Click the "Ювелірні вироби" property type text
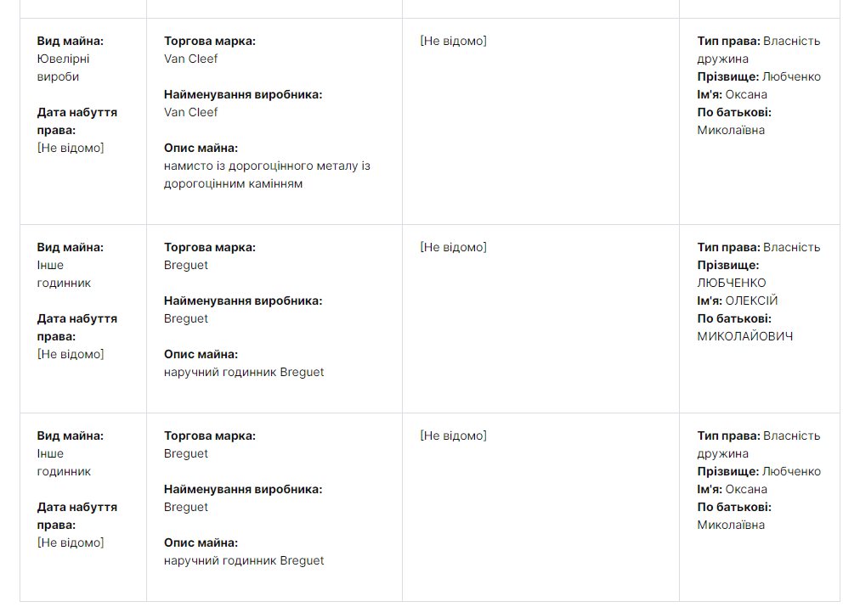Screen dimensions: 860x607 tap(63, 68)
